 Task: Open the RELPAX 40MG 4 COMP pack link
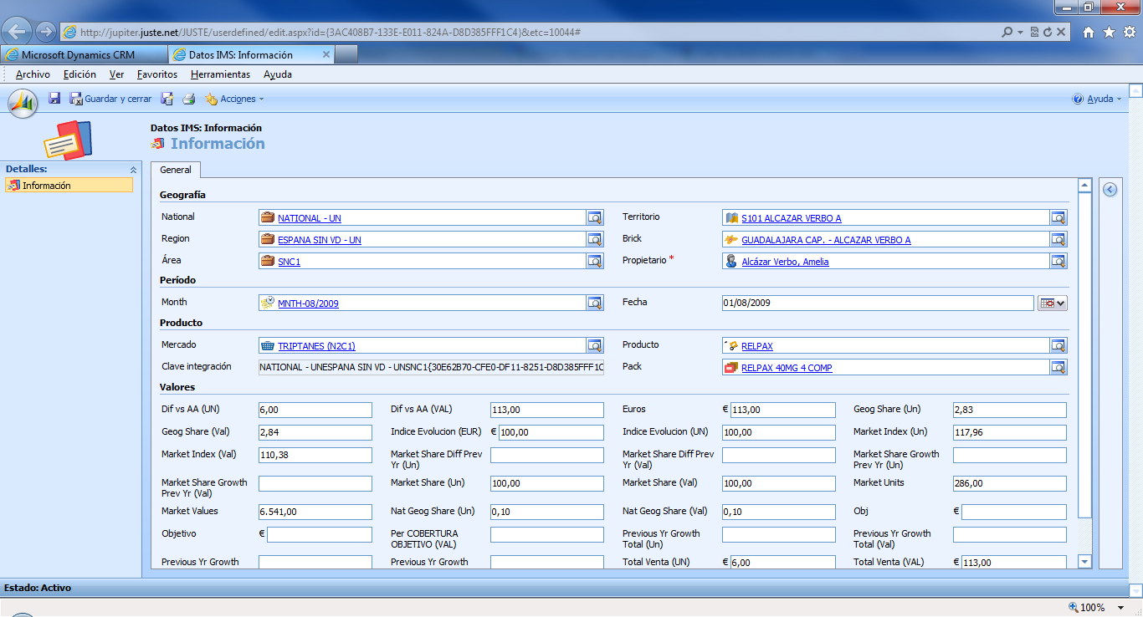[787, 368]
